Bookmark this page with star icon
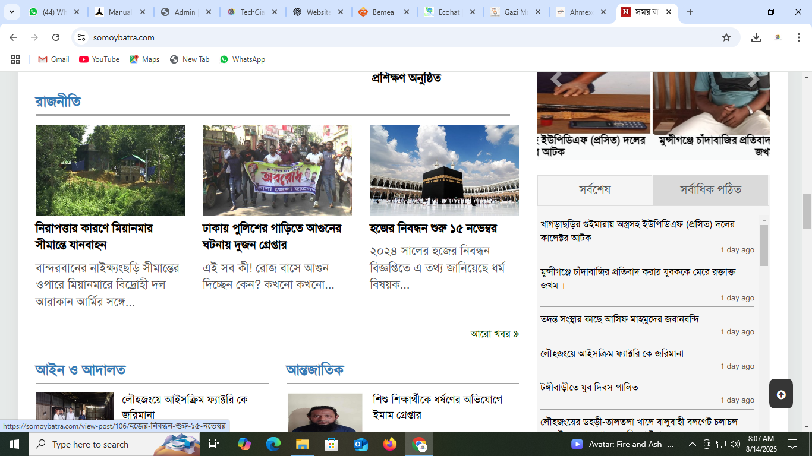The height and width of the screenshot is (456, 812). (x=726, y=37)
